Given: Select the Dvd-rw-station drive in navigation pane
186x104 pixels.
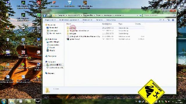Looking at the screenshot, I should (x=55, y=68).
